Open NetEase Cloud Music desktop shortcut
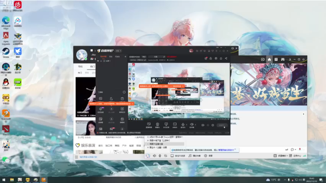This screenshot has width=326, height=183. pos(18,5)
